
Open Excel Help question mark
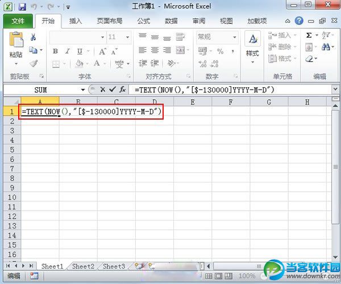click(299, 21)
